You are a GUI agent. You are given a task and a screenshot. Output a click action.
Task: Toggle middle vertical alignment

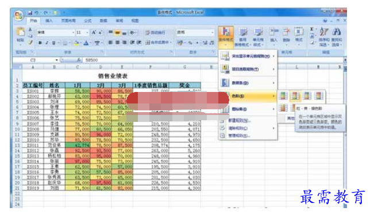[x=117, y=32]
